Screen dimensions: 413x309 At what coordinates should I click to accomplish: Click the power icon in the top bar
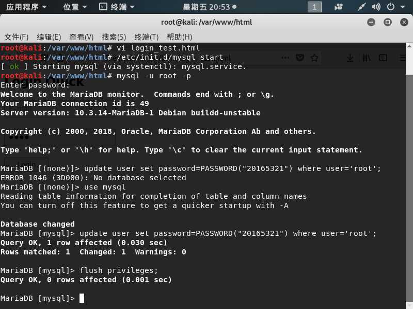[x=391, y=7]
